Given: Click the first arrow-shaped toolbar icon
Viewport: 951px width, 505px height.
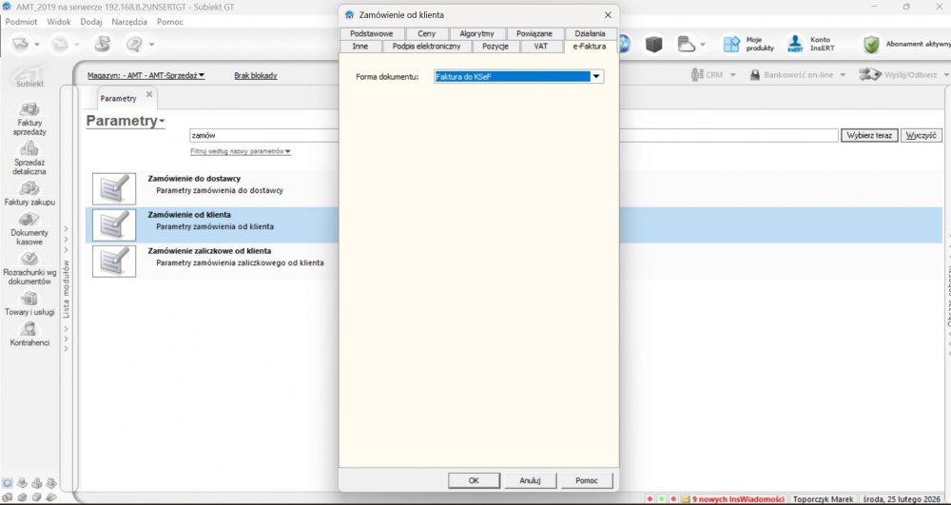Looking at the screenshot, I should point(21,44).
